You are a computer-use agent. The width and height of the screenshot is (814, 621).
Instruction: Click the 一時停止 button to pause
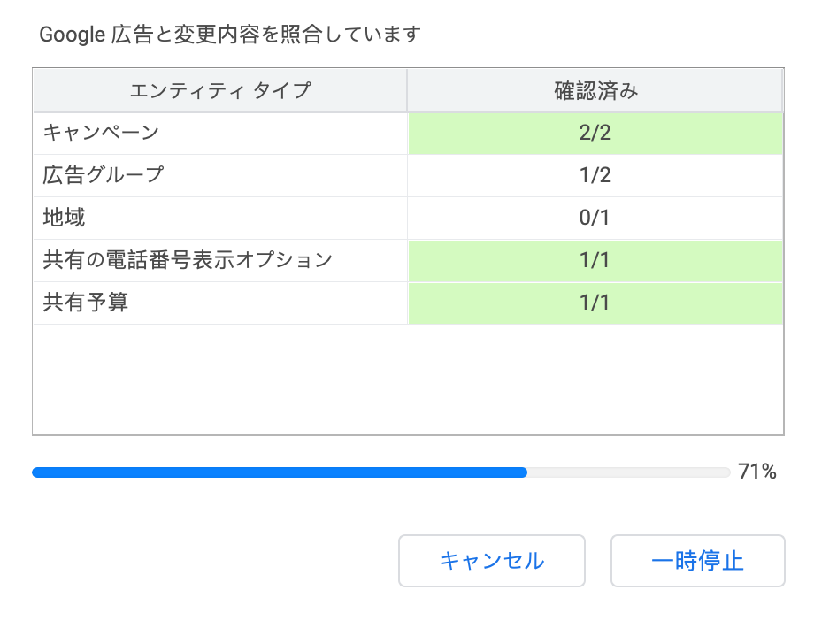coord(697,561)
